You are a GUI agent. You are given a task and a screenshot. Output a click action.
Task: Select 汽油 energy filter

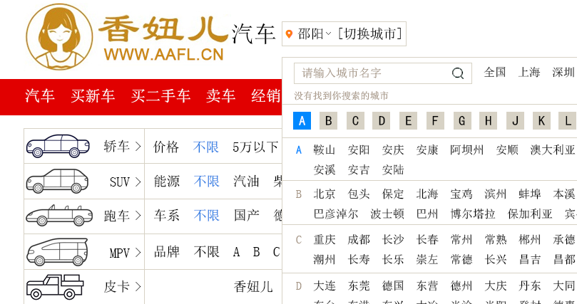pyautogui.click(x=247, y=182)
